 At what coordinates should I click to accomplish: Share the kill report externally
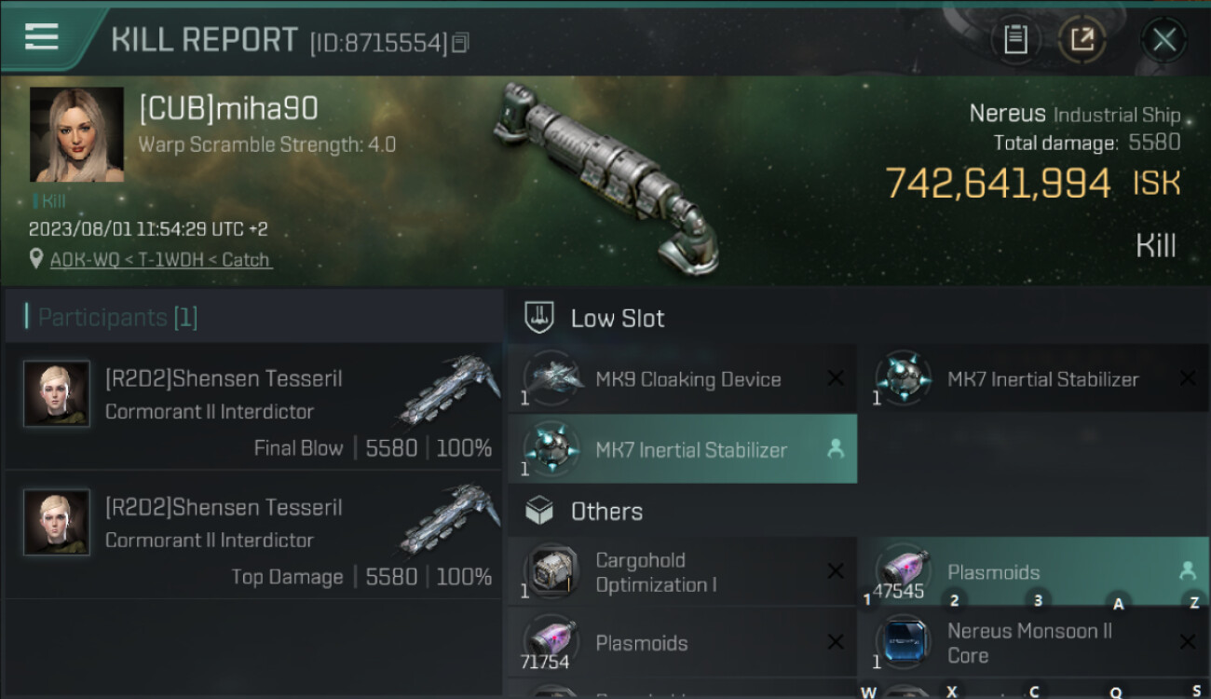(1082, 39)
